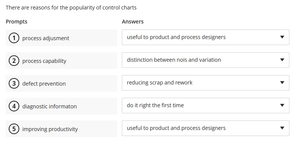This screenshot has width=300, height=147.
Task: Select the 'distinction between nois and variation' combo box
Action: coord(205,60)
